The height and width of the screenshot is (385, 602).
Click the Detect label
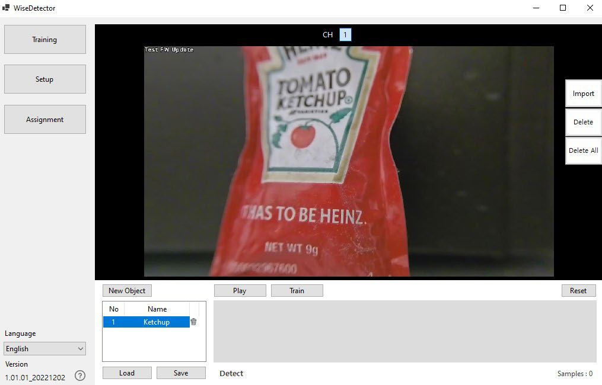coord(231,374)
